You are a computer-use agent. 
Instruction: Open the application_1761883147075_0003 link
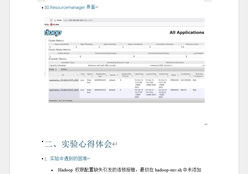(64, 80)
